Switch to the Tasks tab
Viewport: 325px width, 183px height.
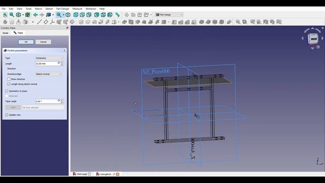(18, 33)
